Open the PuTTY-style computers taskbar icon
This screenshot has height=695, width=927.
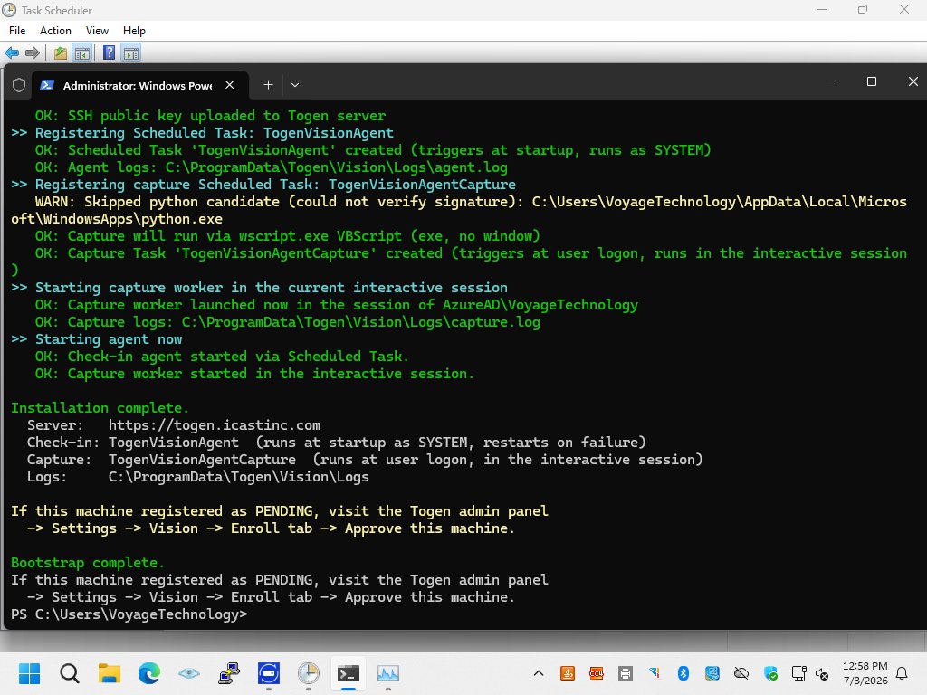229,673
